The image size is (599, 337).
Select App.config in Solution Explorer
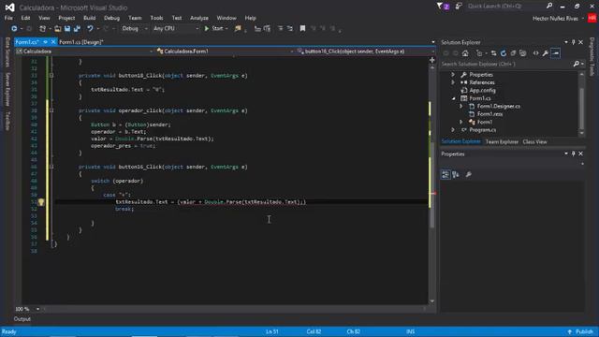pos(482,91)
